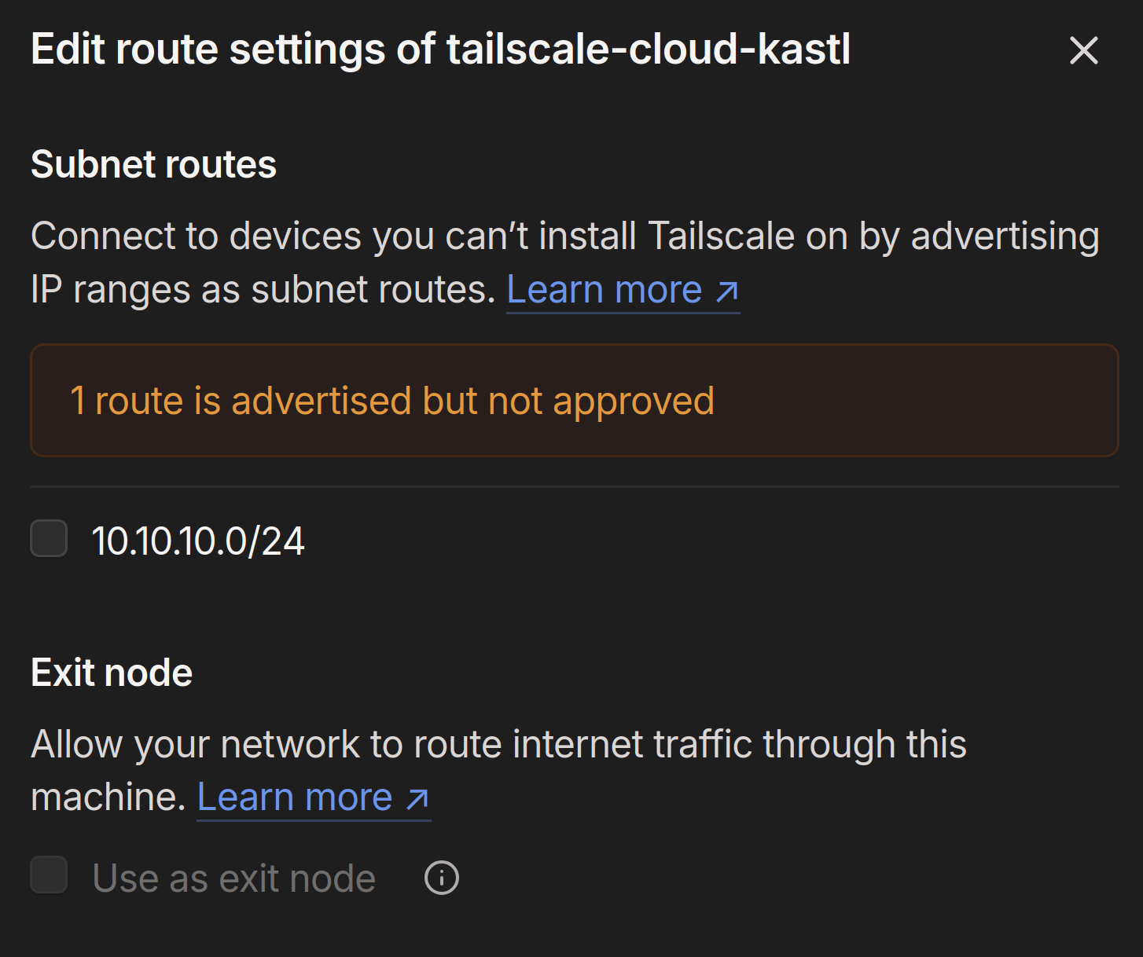This screenshot has width=1143, height=957.
Task: Close the Edit route settings dialog
Action: pos(1083,50)
